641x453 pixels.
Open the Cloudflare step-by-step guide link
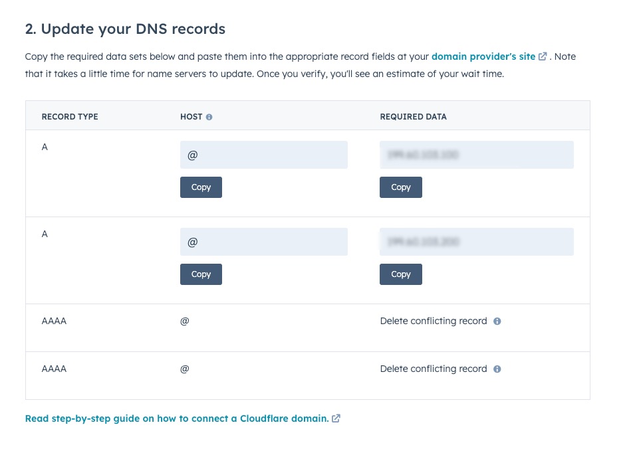(x=176, y=418)
